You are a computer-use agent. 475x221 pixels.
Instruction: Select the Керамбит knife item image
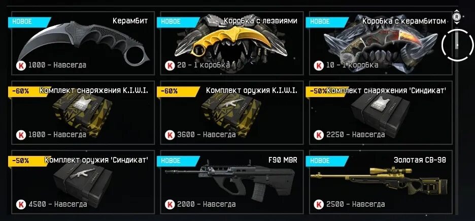pyautogui.click(x=83, y=43)
